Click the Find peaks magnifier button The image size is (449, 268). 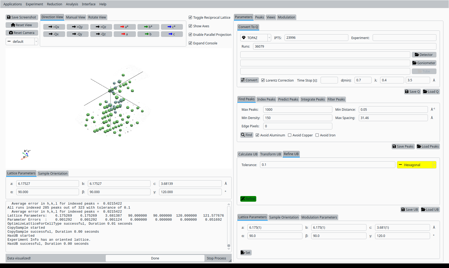(x=246, y=135)
